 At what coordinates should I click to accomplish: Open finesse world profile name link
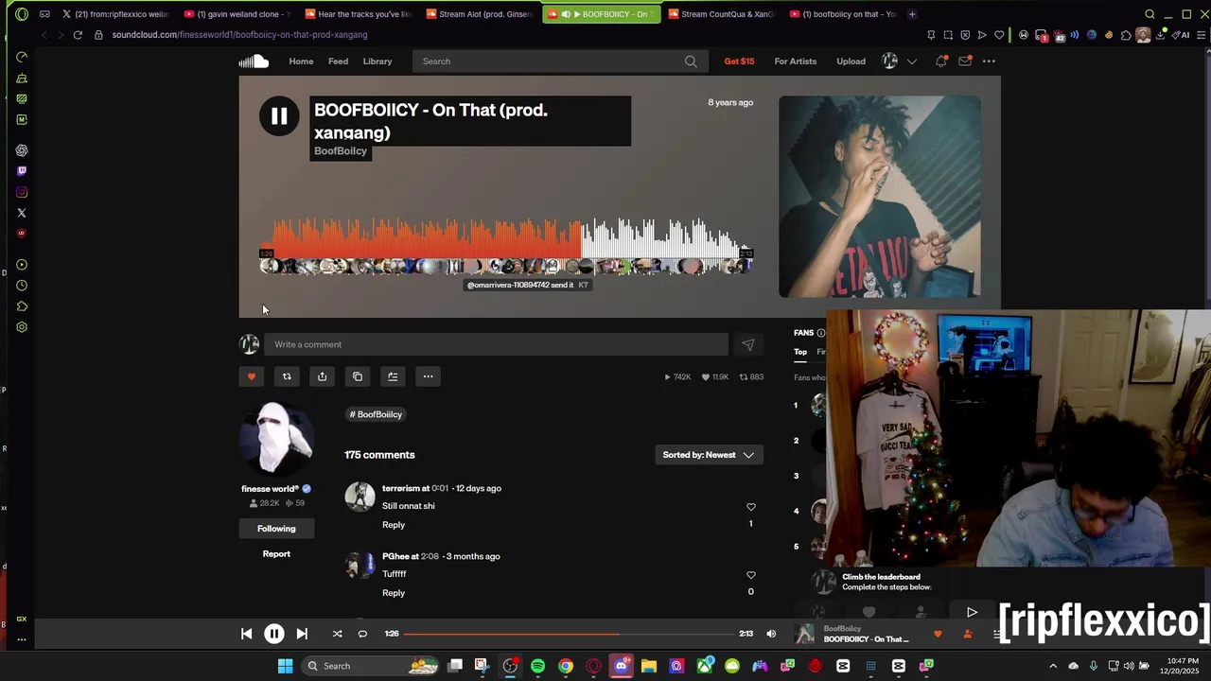point(270,489)
